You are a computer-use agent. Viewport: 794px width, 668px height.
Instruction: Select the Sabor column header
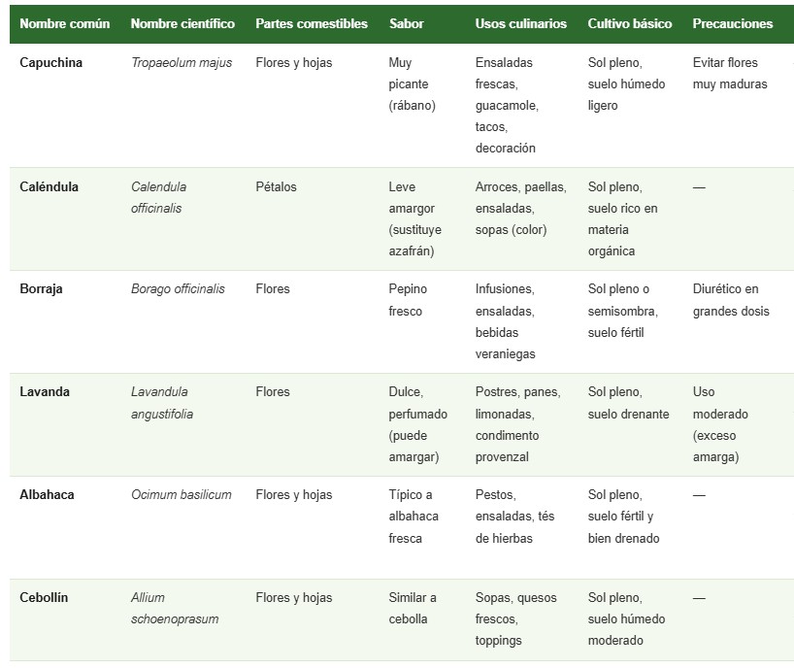pos(406,23)
